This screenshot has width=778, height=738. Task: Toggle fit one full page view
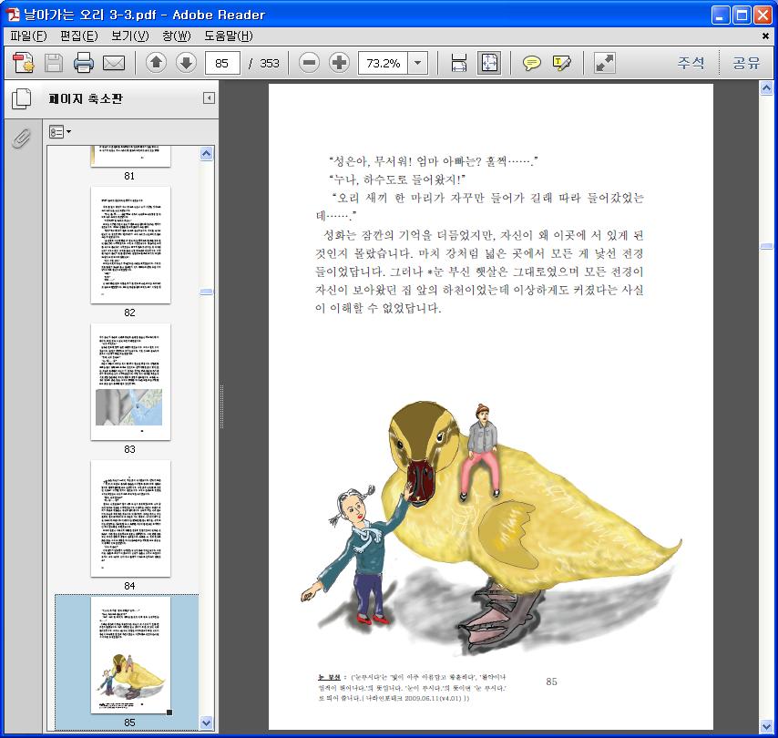coord(489,63)
